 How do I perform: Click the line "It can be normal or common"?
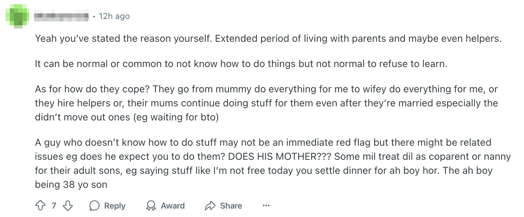[x=241, y=64]
